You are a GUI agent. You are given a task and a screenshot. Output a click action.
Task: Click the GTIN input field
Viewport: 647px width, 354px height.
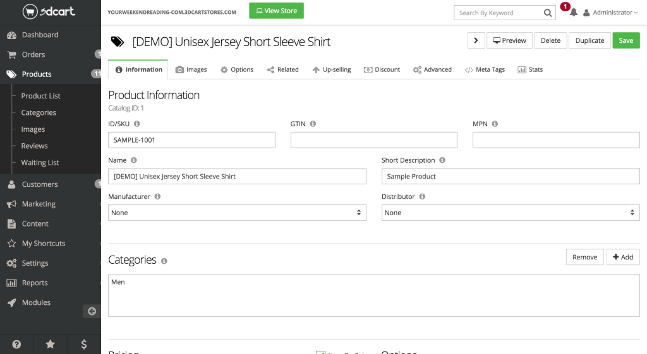tap(373, 140)
